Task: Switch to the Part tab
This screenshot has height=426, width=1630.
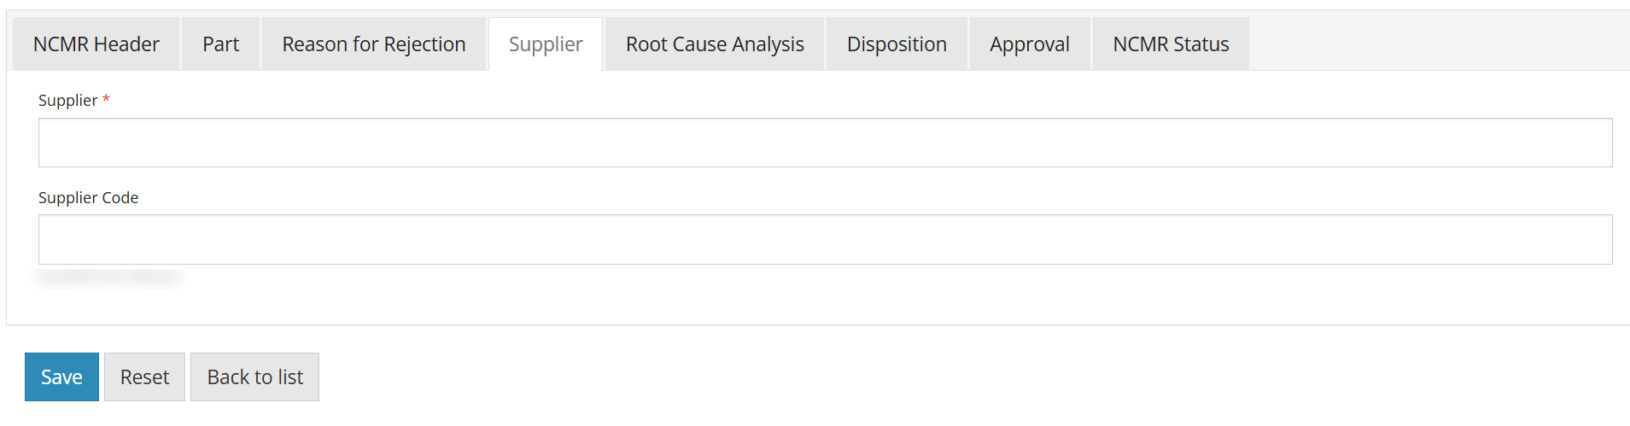Action: pos(220,44)
